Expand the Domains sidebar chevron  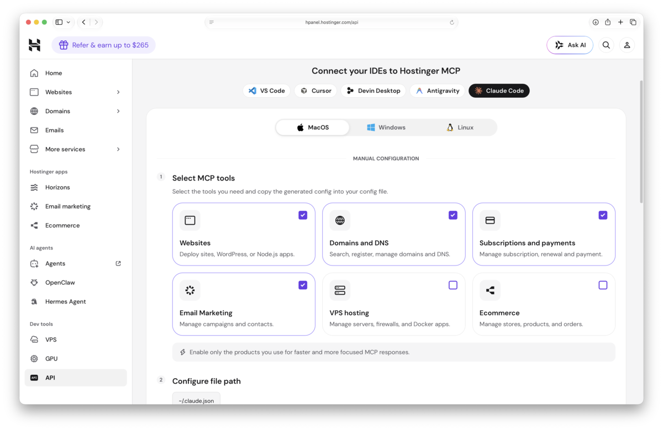pyautogui.click(x=118, y=112)
